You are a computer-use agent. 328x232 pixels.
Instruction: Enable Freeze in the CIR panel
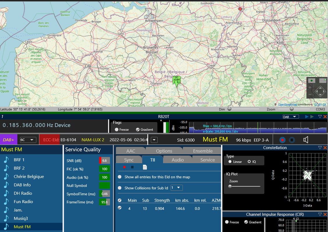click(227, 222)
